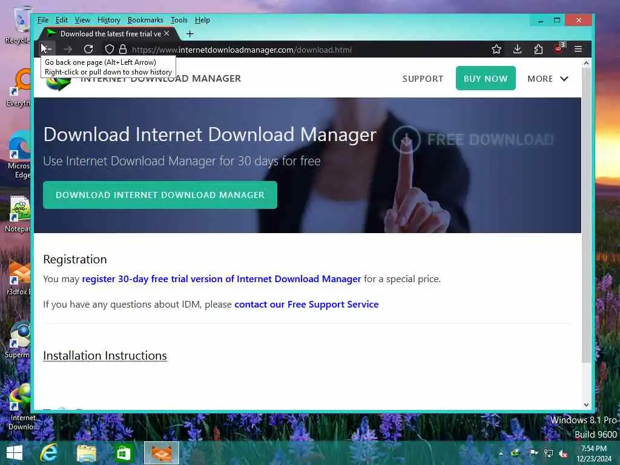Launch Internet Explorer from taskbar
Screen dimensions: 620x465
tap(49, 453)
